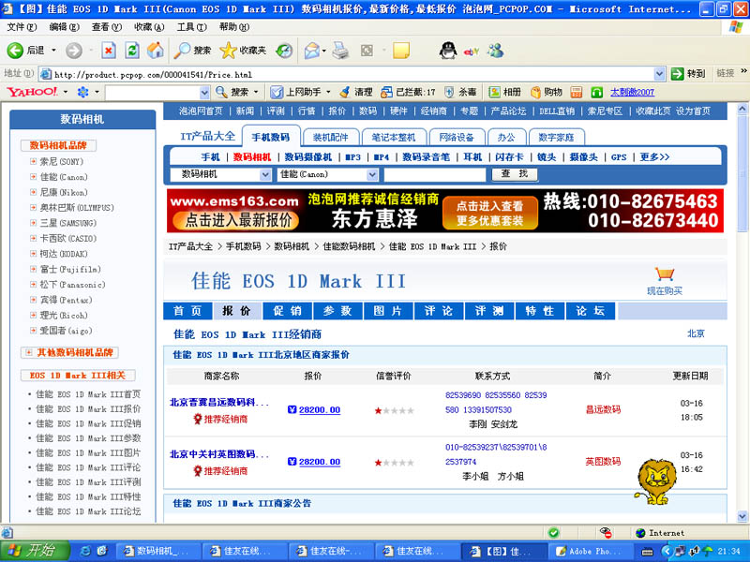Launch QQ penguin icon in toolbar
Image resolution: width=750 pixels, height=562 pixels.
click(x=448, y=51)
